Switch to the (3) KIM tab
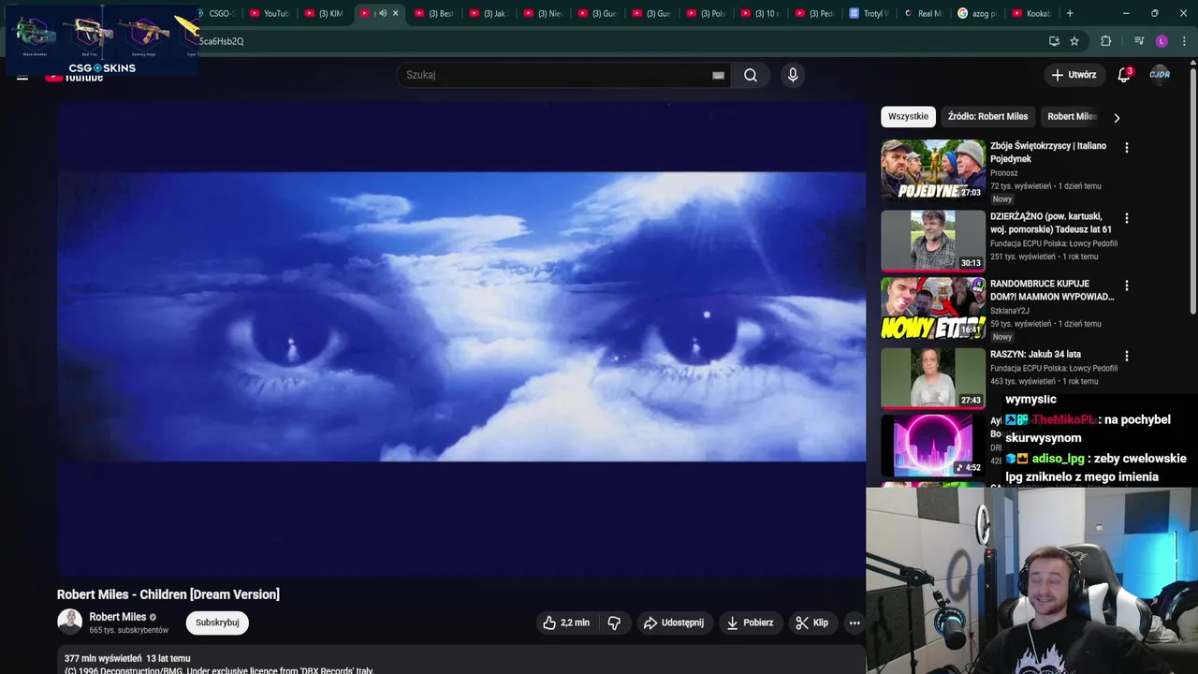This screenshot has width=1198, height=674. pos(324,13)
